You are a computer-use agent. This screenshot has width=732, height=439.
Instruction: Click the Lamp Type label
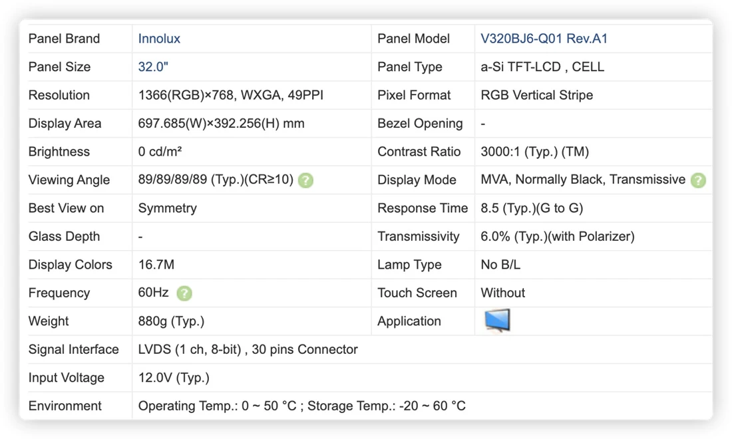click(x=409, y=265)
